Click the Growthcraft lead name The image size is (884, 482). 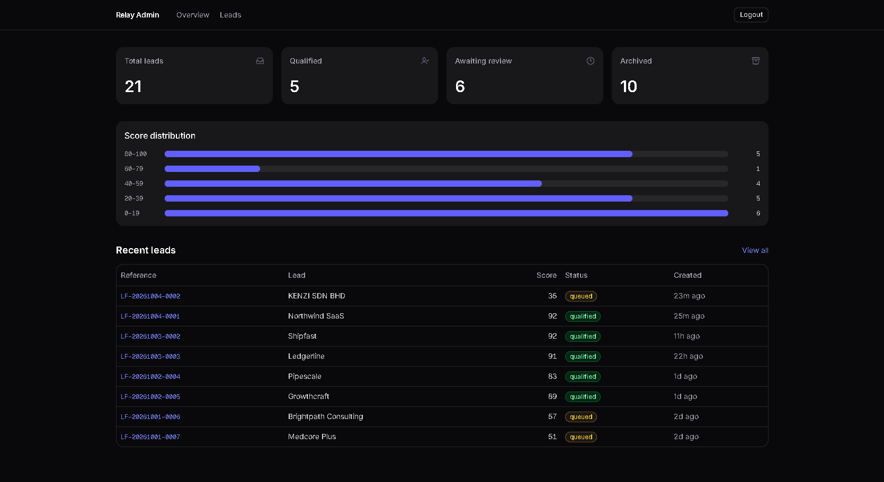(x=309, y=396)
